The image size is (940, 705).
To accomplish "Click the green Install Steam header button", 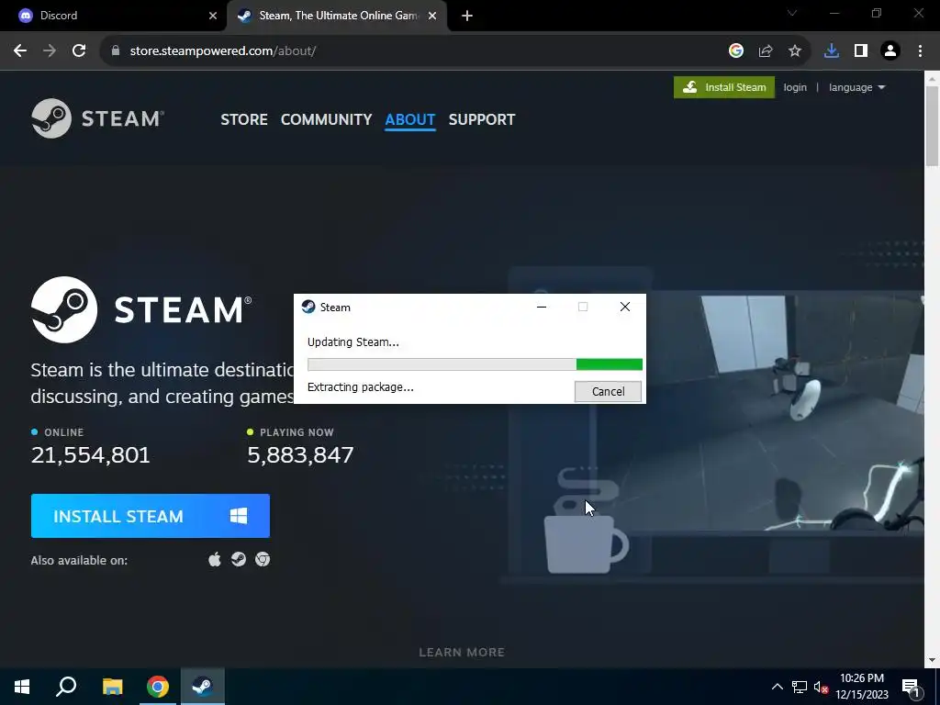I will point(724,87).
